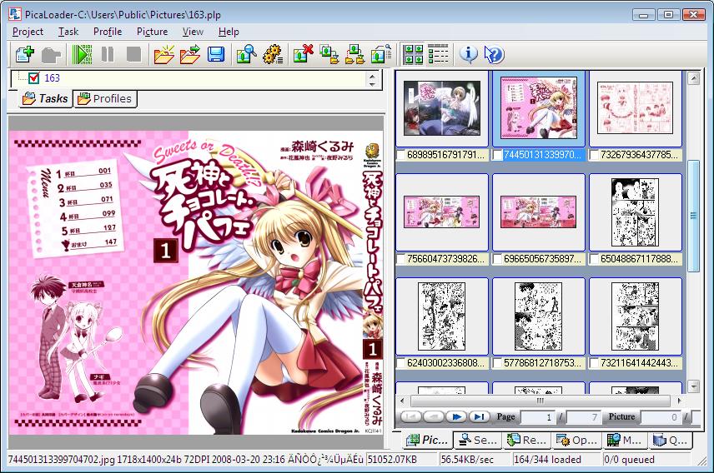
Task: Check the box for 68989516791791 thumbnail
Action: pos(400,155)
